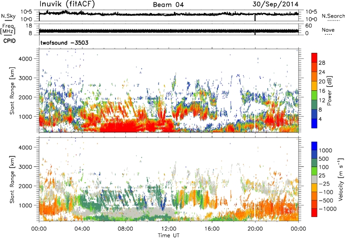Image resolution: width=345 pixels, height=238 pixels.
Task: Click the date '30/Sep/2014'
Action: pyautogui.click(x=276, y=4)
